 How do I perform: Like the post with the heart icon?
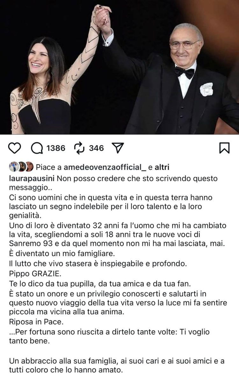tap(14, 148)
